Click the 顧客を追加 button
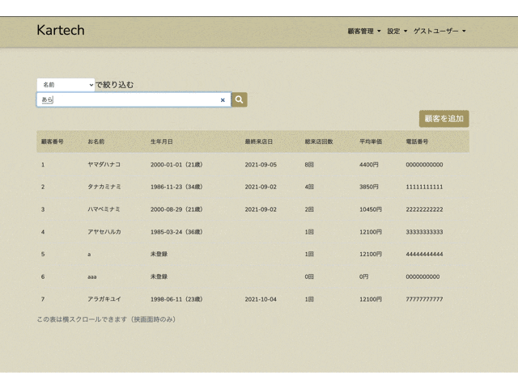Image resolution: width=518 pixels, height=388 pixels. click(x=444, y=119)
